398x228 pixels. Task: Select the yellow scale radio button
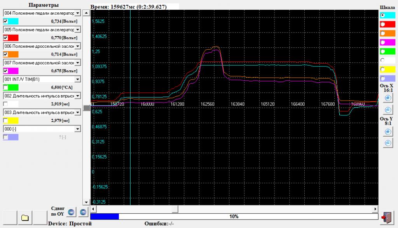click(383, 69)
